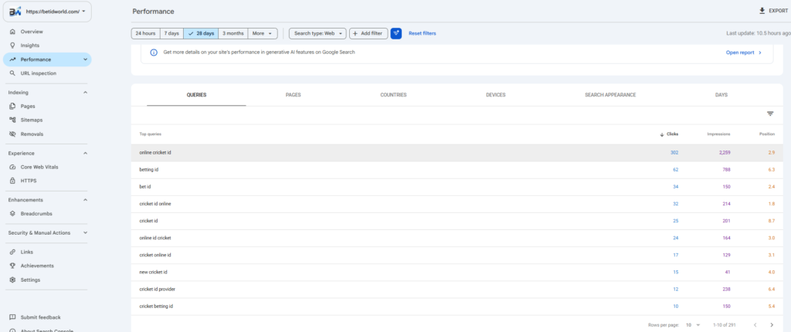This screenshot has width=791, height=332.
Task: Collapse the Experience section
Action: pos(85,154)
